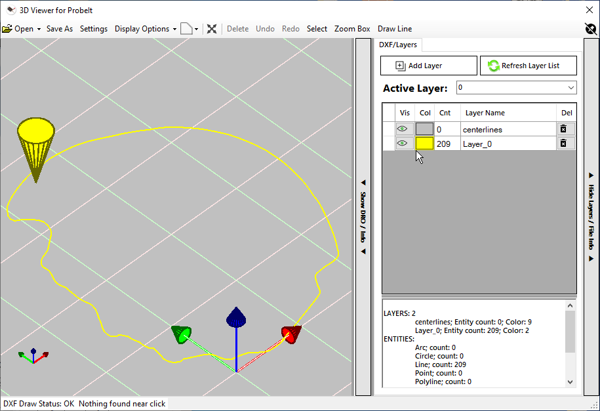The height and width of the screenshot is (411, 600).
Task: Click Redo in the toolbar
Action: (x=290, y=29)
